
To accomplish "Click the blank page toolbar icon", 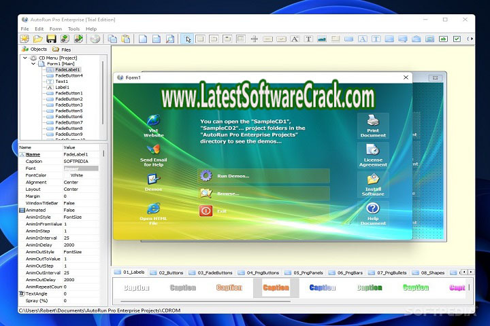I will [x=143, y=39].
